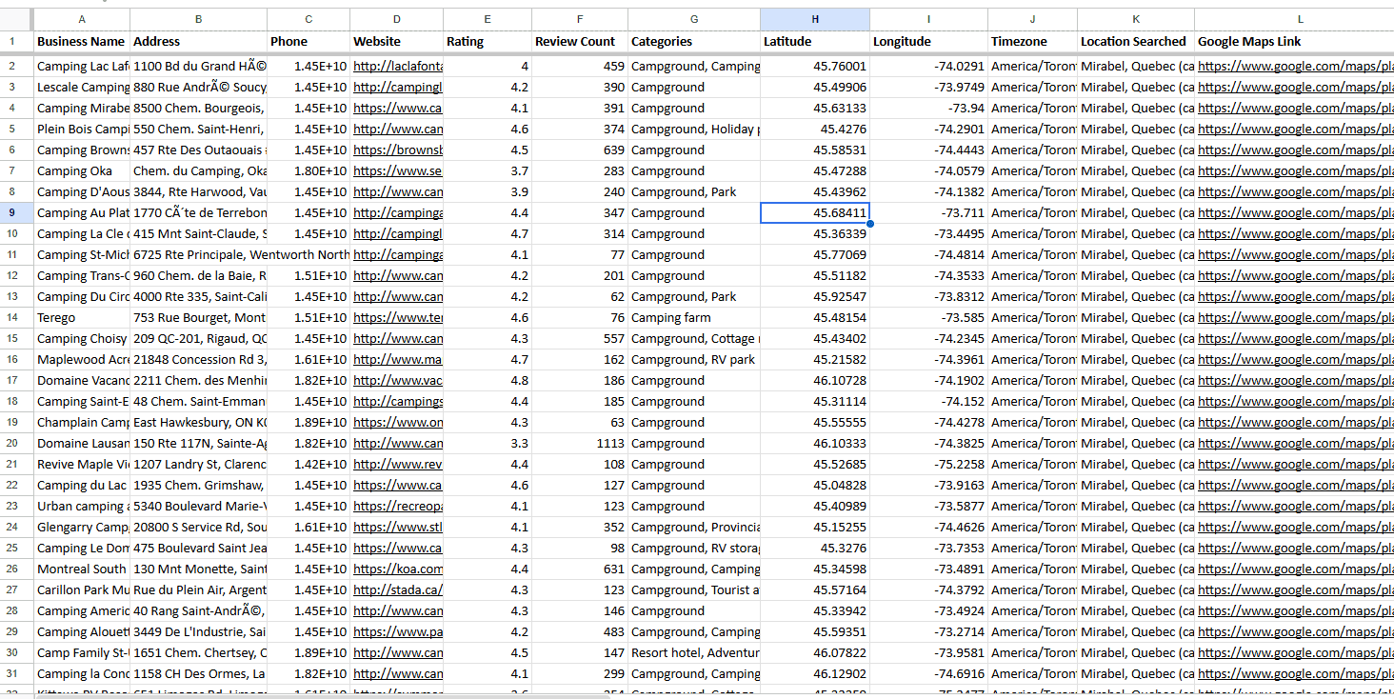Open the laclafonta website link
This screenshot has height=699, width=1394.
(x=398, y=67)
